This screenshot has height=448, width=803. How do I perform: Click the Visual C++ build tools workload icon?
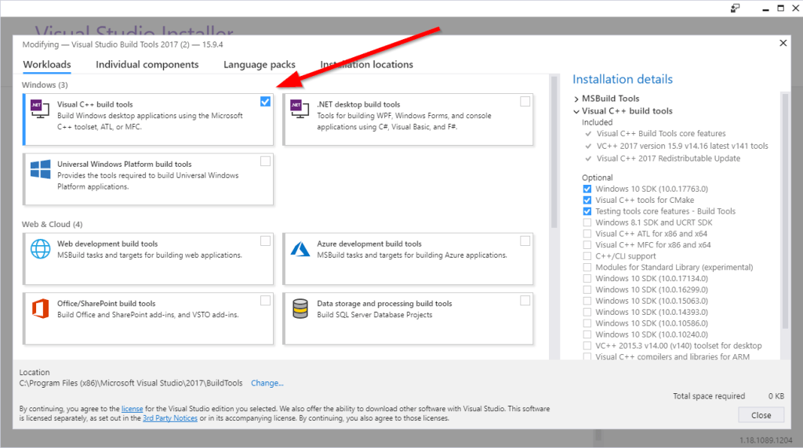coord(40,109)
